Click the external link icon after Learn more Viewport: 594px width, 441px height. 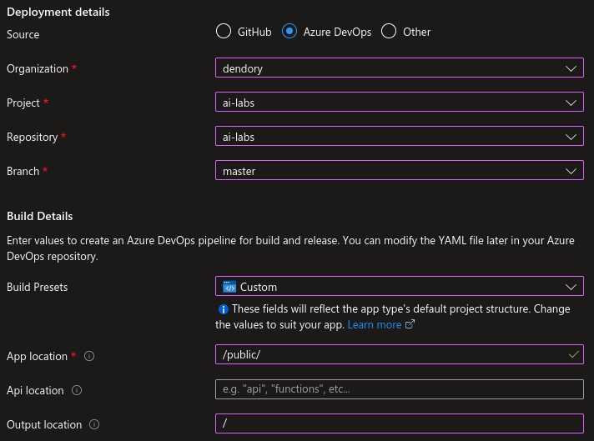coord(410,324)
